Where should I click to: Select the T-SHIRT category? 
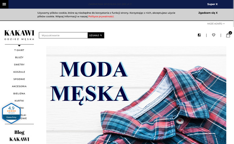19,50
